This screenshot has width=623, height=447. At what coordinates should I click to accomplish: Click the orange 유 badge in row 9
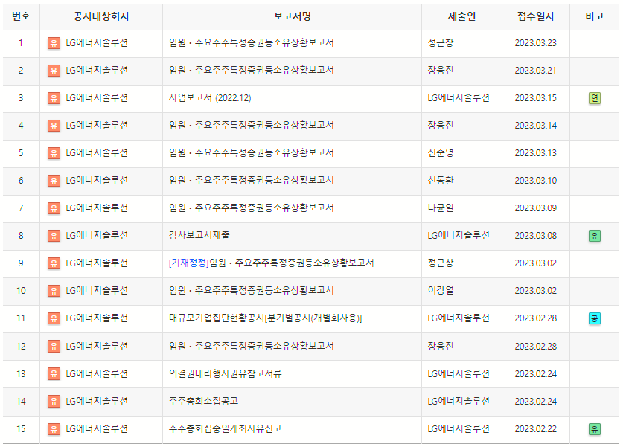[54, 263]
